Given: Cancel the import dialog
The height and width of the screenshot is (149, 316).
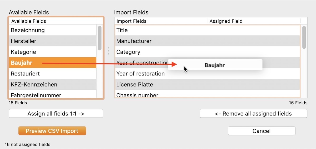Looking at the screenshot, I should pos(261,131).
